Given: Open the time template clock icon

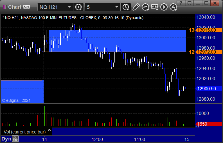Looking at the screenshot, I should (x=126, y=7).
